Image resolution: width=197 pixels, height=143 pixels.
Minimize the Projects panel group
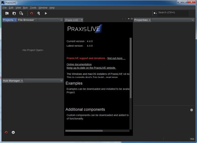pyautogui.click(x=61, y=20)
